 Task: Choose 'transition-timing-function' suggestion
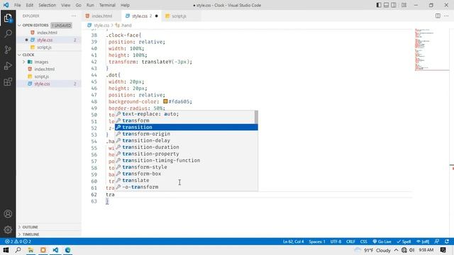pos(186,161)
